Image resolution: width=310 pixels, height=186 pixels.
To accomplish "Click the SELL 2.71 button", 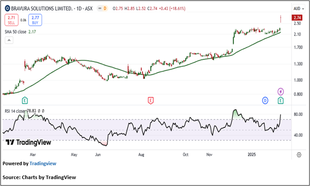I will (x=11, y=20).
